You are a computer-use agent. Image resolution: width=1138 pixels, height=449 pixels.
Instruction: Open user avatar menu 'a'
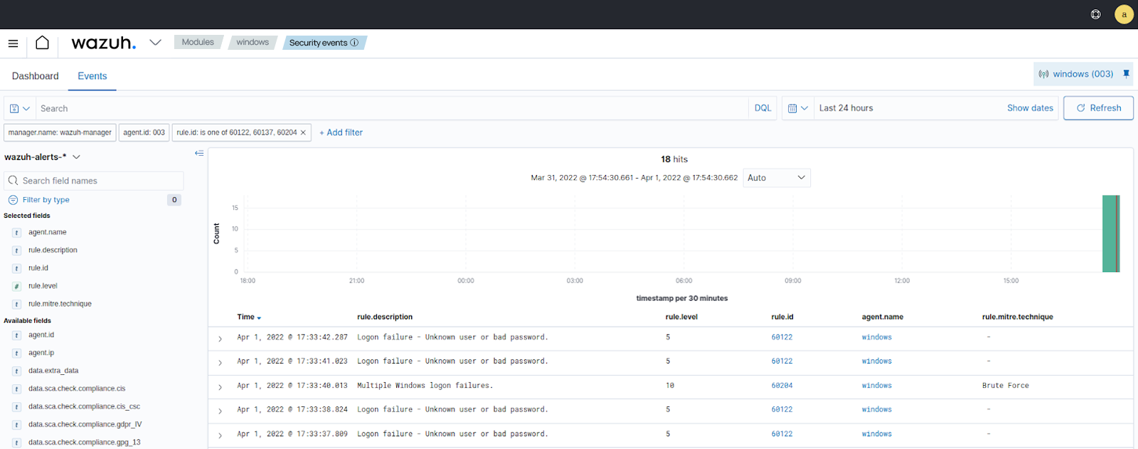tap(1124, 14)
